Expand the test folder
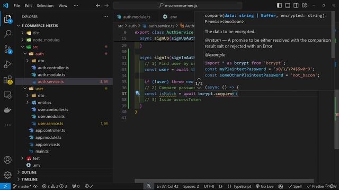Viewport: 339px width, 190px height. (22, 158)
